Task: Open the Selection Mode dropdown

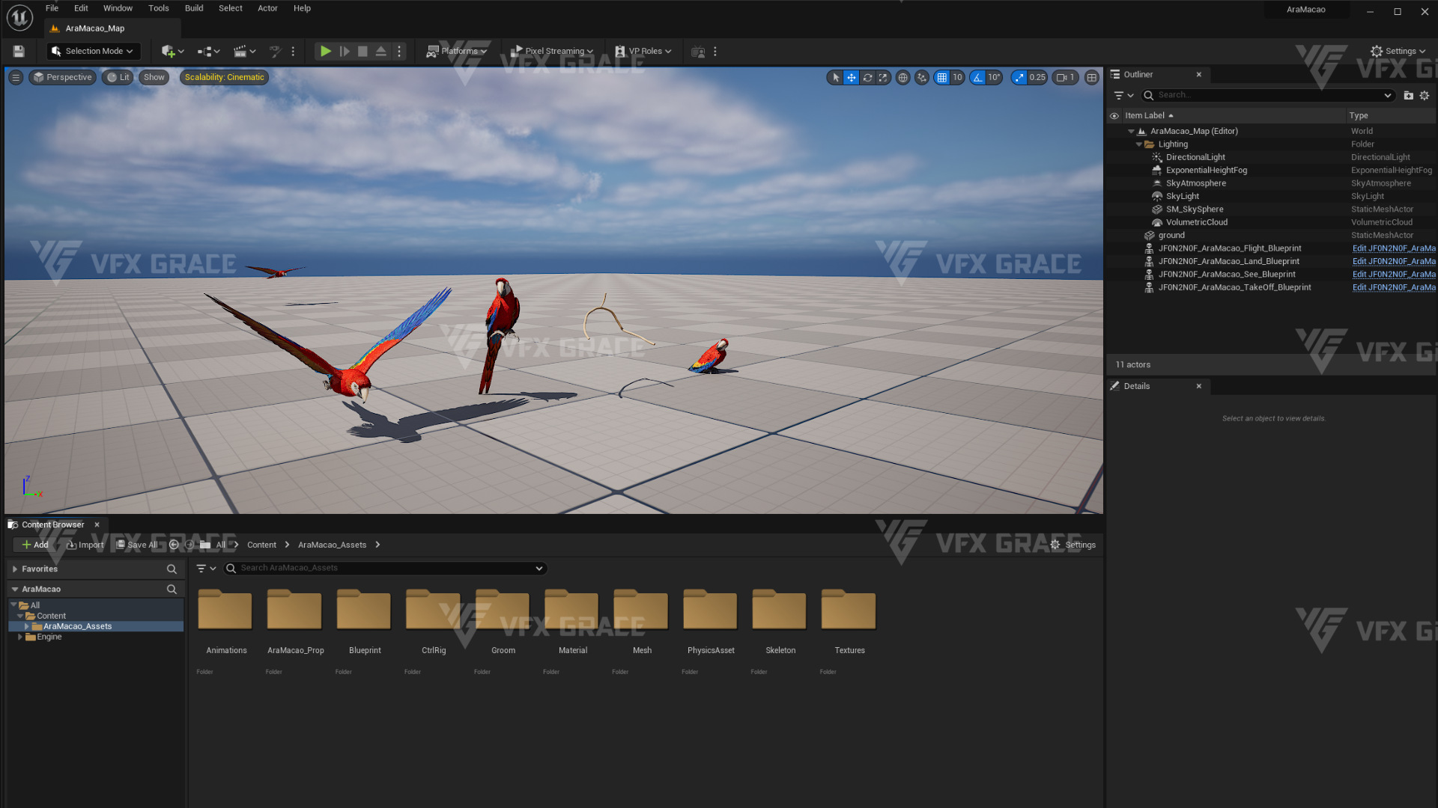Action: [94, 52]
